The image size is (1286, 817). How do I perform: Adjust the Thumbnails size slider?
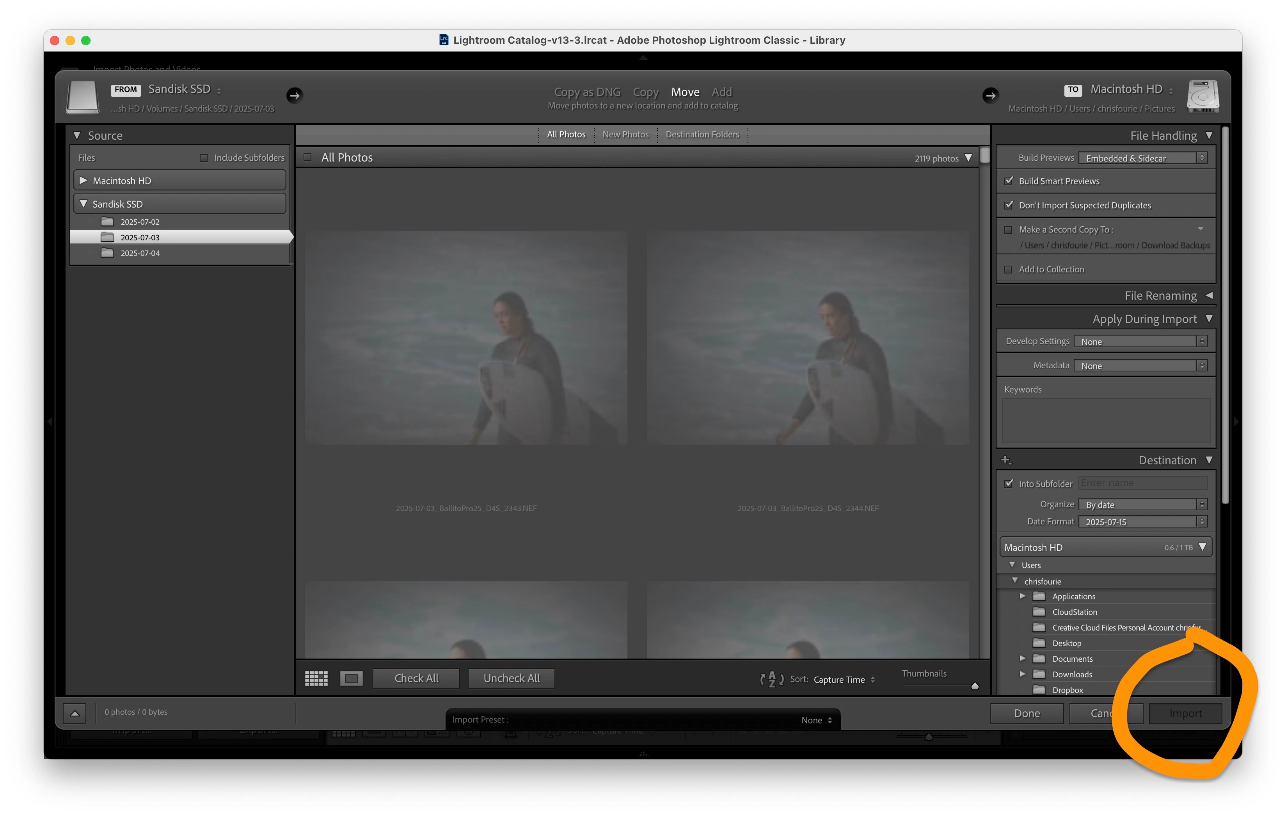(x=975, y=686)
